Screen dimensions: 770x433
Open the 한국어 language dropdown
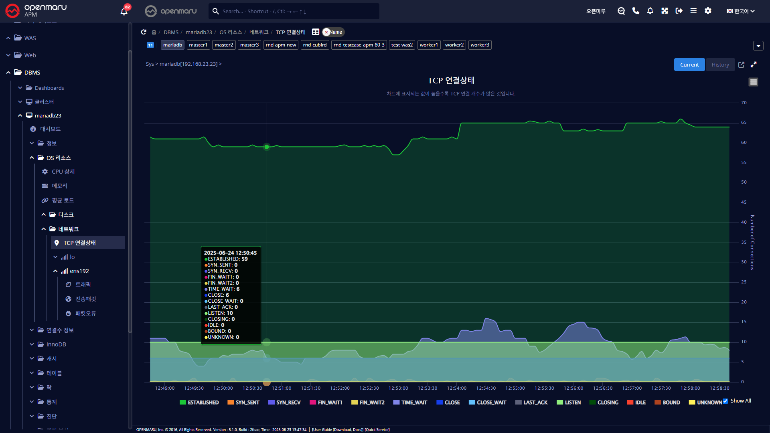pyautogui.click(x=740, y=11)
